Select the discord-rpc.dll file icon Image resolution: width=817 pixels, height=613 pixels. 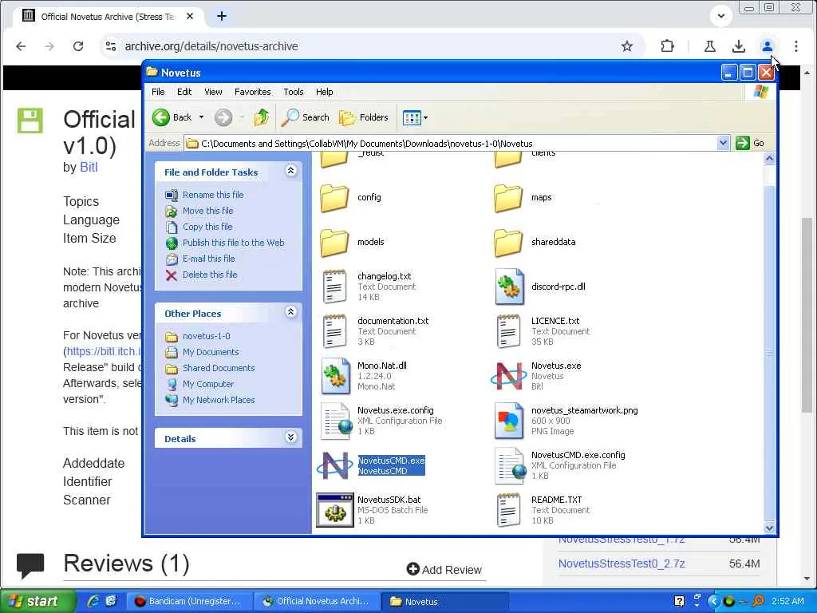[509, 287]
